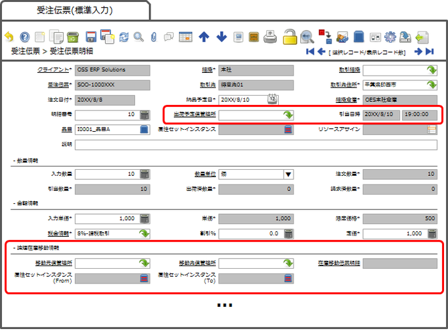Screen dimensions: 448x333
Task: Open report document icon in toolbar
Action: tap(238, 37)
